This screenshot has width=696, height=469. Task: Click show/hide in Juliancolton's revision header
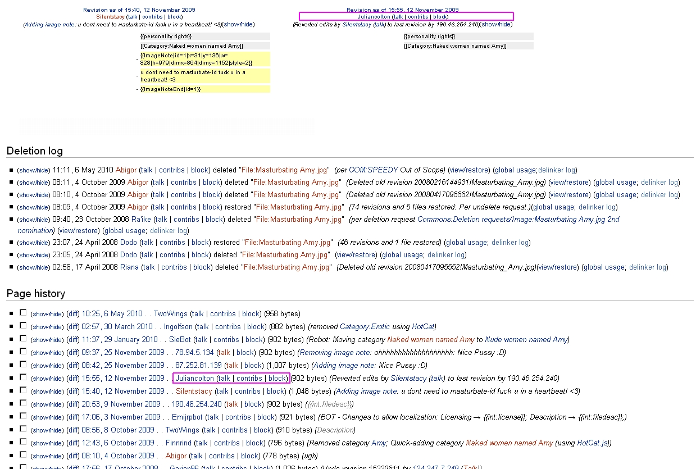(x=497, y=24)
